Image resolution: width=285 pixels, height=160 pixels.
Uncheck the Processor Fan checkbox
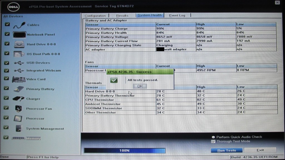pyautogui.click(x=6, y=108)
